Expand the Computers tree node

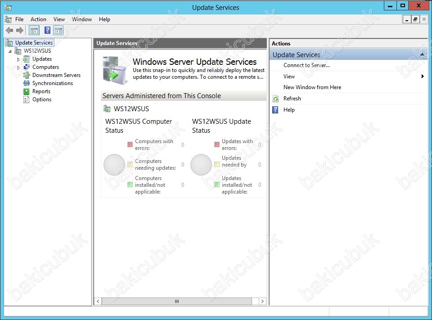tap(18, 67)
